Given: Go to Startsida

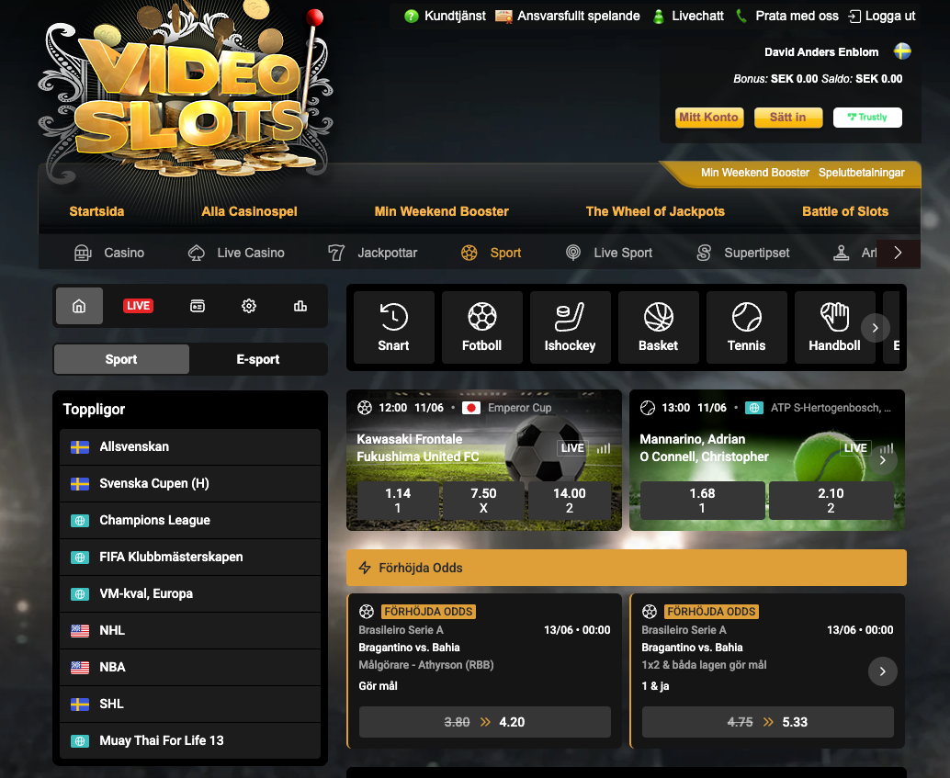Looking at the screenshot, I should (x=97, y=211).
